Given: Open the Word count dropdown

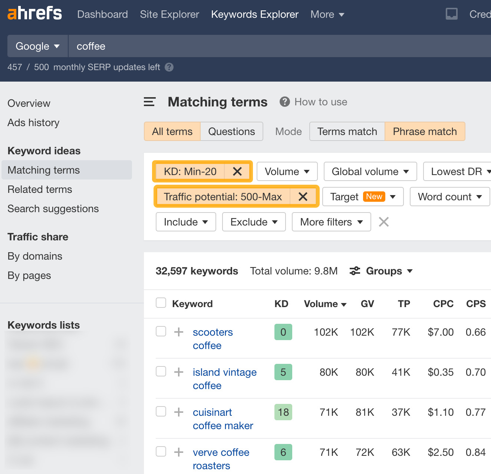Looking at the screenshot, I should coord(449,197).
